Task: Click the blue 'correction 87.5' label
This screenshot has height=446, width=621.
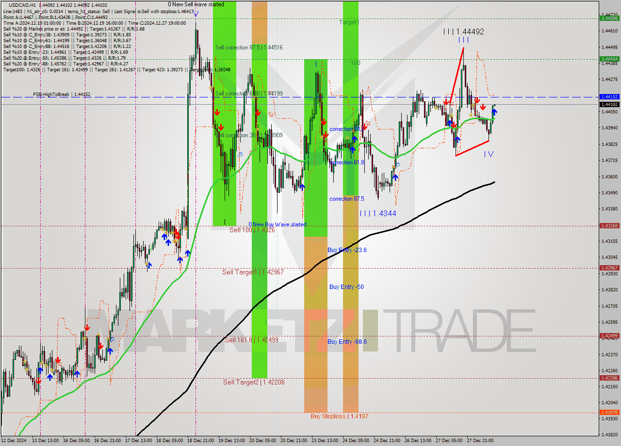Action: point(347,199)
